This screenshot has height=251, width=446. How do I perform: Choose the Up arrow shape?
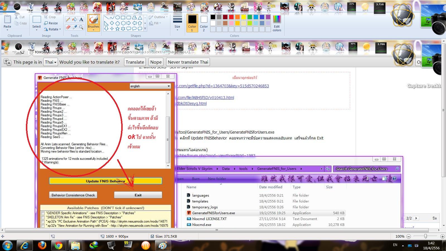(140, 23)
